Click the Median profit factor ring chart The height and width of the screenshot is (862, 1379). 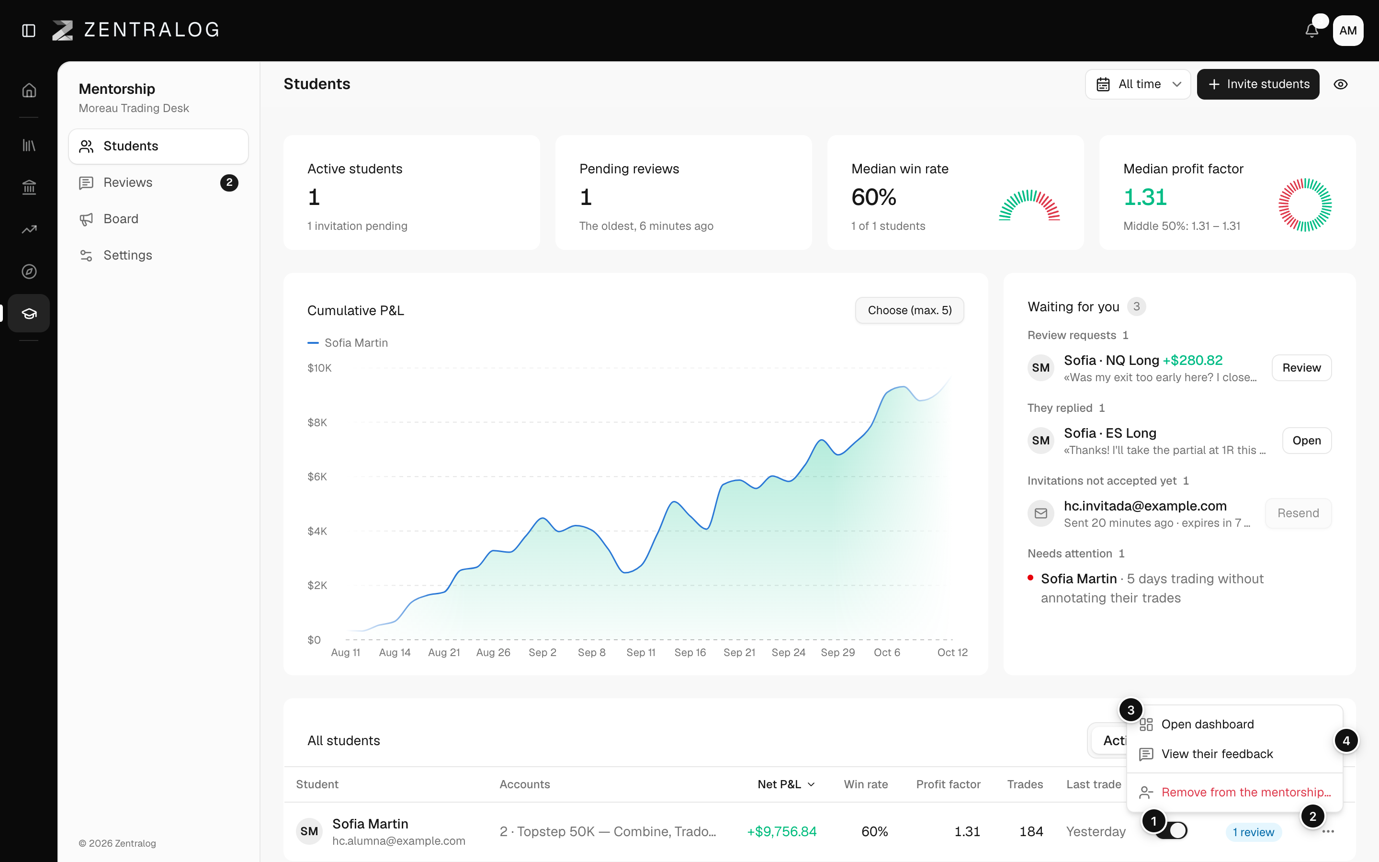[x=1305, y=205]
